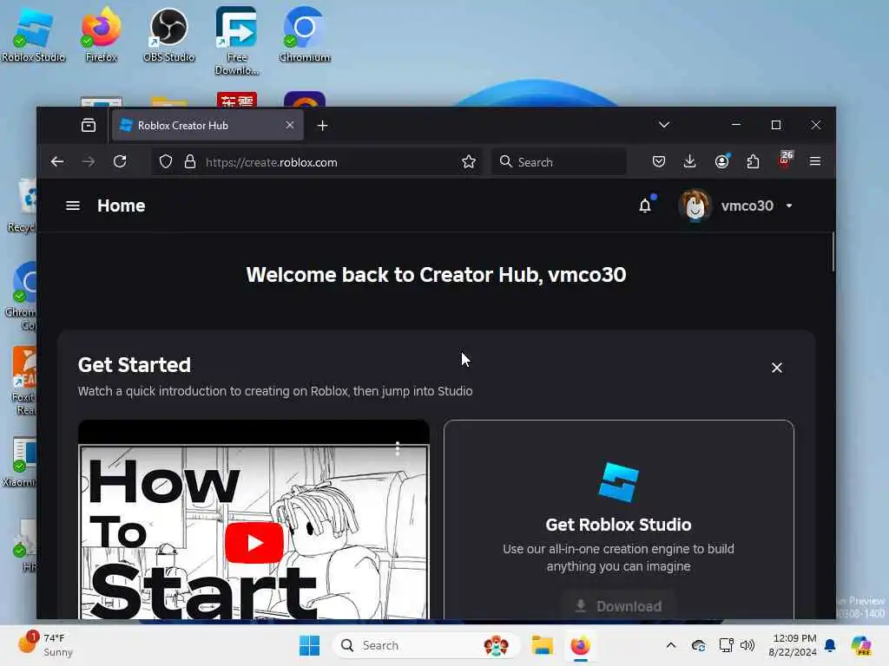Open Firefox desktop shortcut
Image resolution: width=889 pixels, height=666 pixels.
point(101,35)
